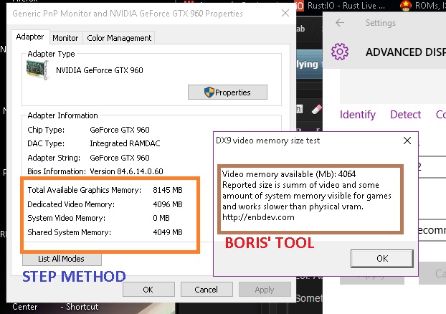Click 'Version 84.6.14.0.60' Bios text

(x=126, y=171)
